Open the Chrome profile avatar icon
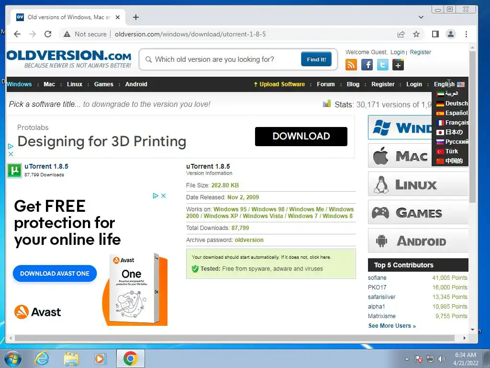 tap(451, 34)
